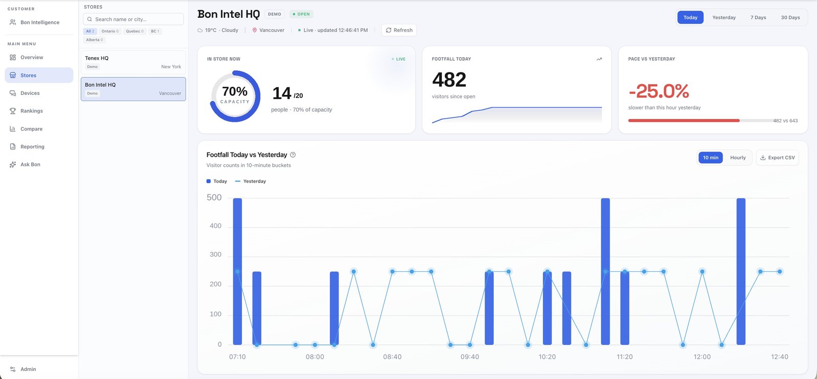Filter stores by Alberta
Viewport: 817px width, 379px height.
click(94, 40)
